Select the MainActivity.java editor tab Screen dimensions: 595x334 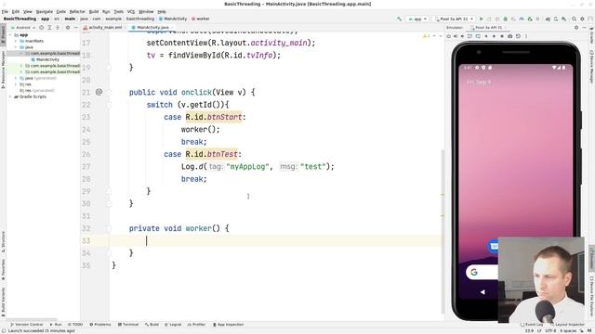(152, 27)
